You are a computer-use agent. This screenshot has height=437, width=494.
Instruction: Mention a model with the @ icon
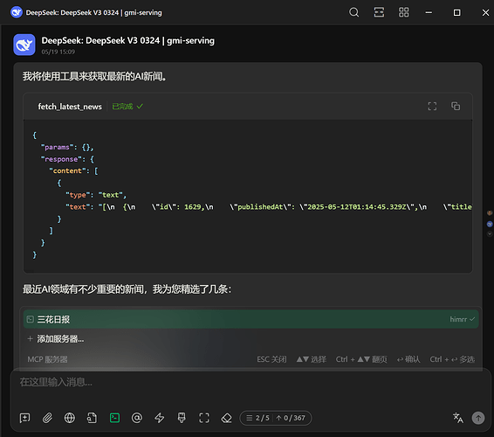coord(137,418)
